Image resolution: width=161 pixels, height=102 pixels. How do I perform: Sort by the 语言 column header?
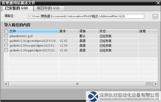click(89, 31)
